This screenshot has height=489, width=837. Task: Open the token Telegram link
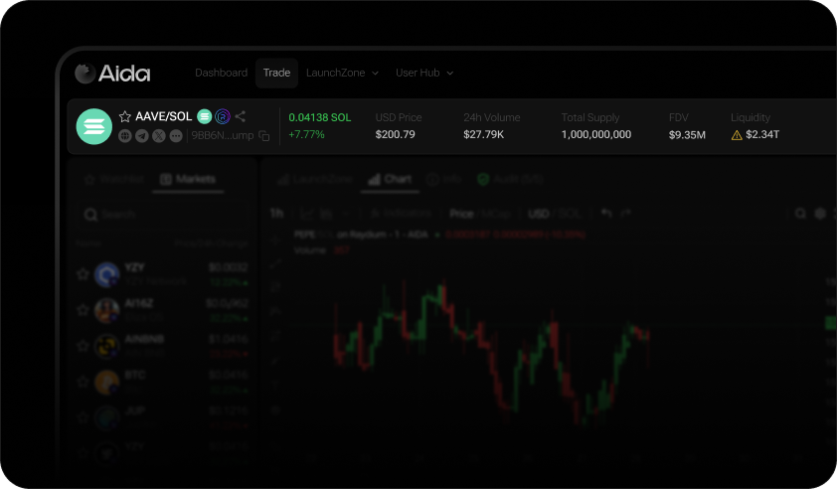[142, 136]
